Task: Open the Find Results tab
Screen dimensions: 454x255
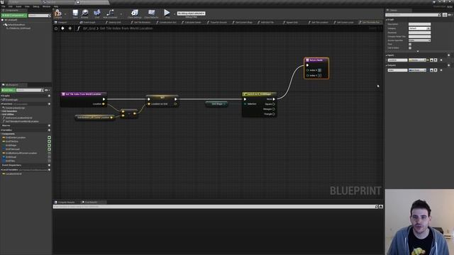Action: (x=91, y=202)
